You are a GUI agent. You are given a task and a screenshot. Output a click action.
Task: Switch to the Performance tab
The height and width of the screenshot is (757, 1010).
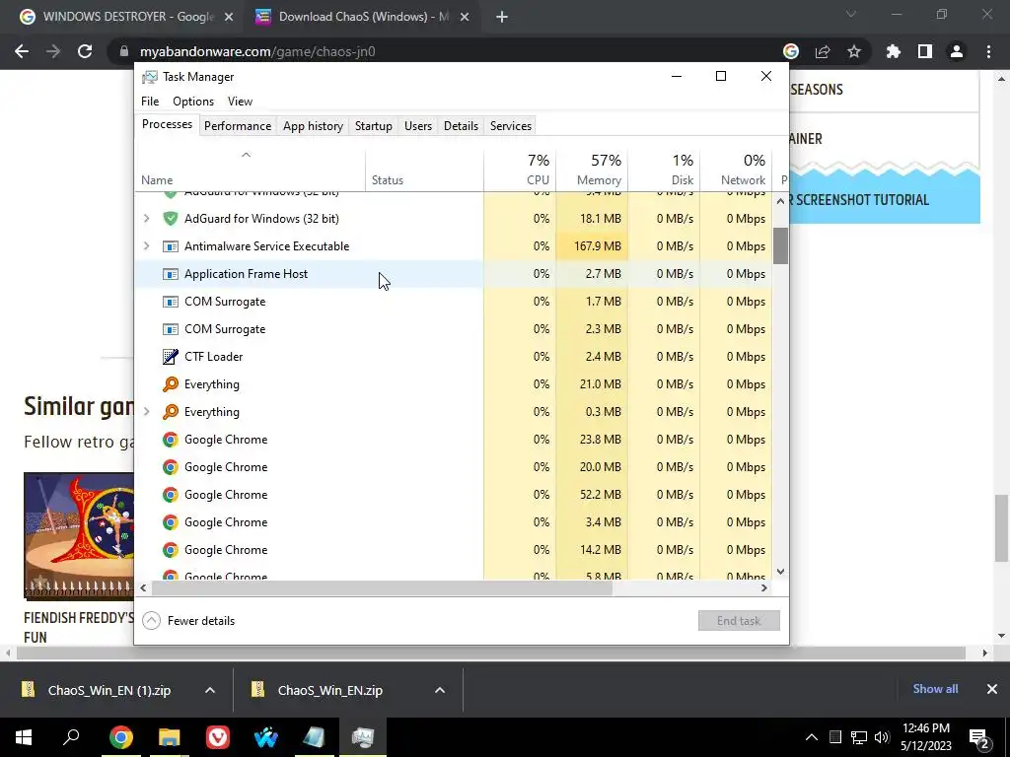click(238, 126)
